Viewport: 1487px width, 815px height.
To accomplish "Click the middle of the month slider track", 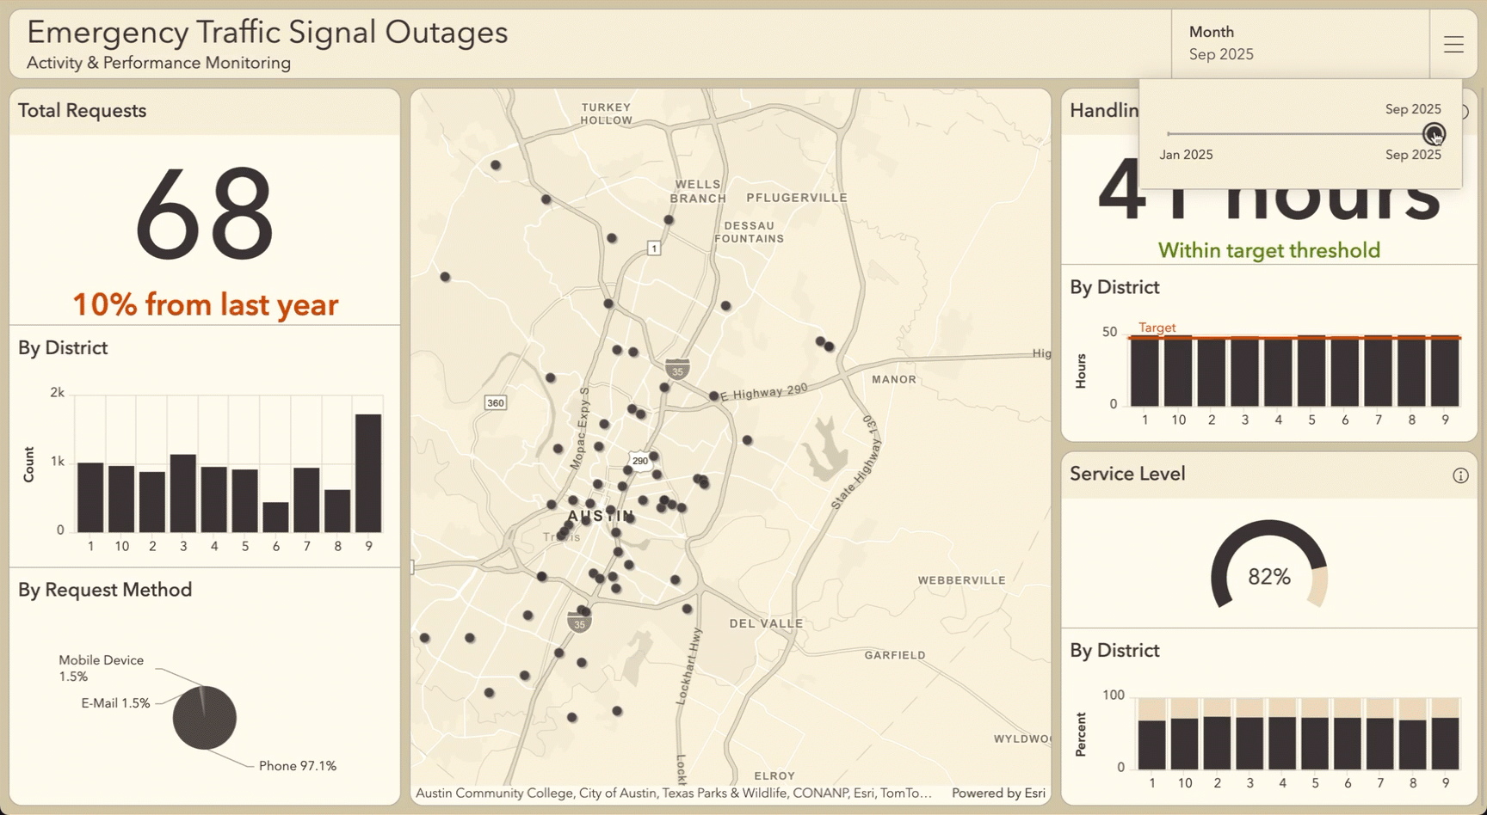I will [x=1300, y=134].
